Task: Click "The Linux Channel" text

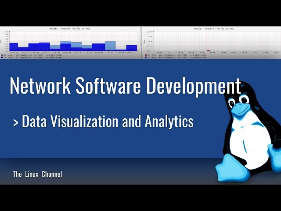Action: [x=37, y=174]
